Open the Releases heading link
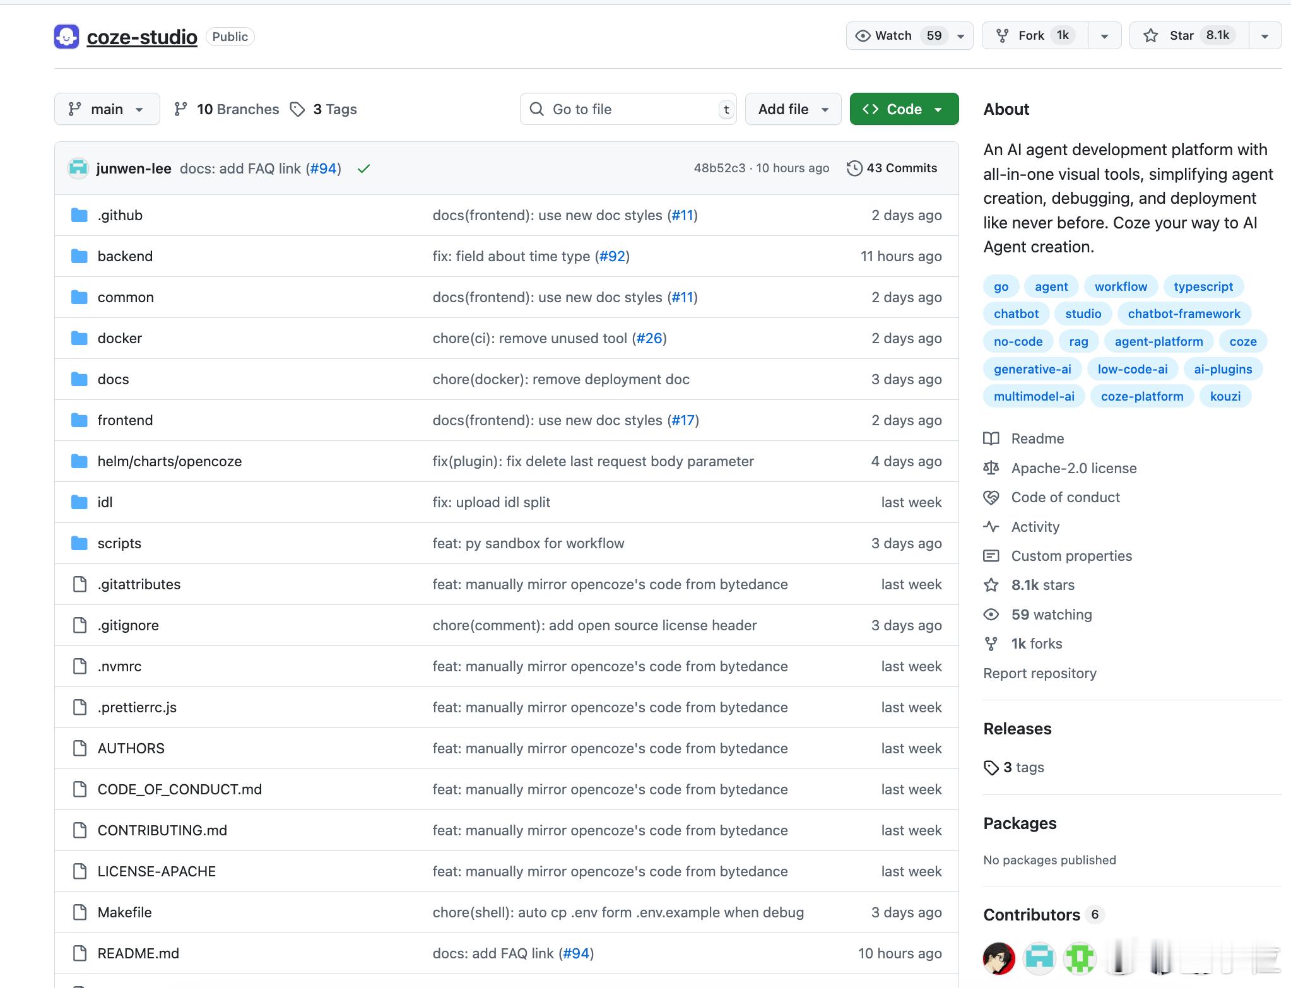This screenshot has width=1291, height=988. 1017,729
